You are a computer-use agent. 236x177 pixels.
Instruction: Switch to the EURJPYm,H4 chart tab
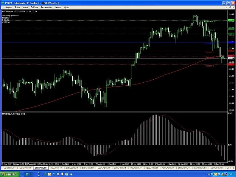point(88,168)
